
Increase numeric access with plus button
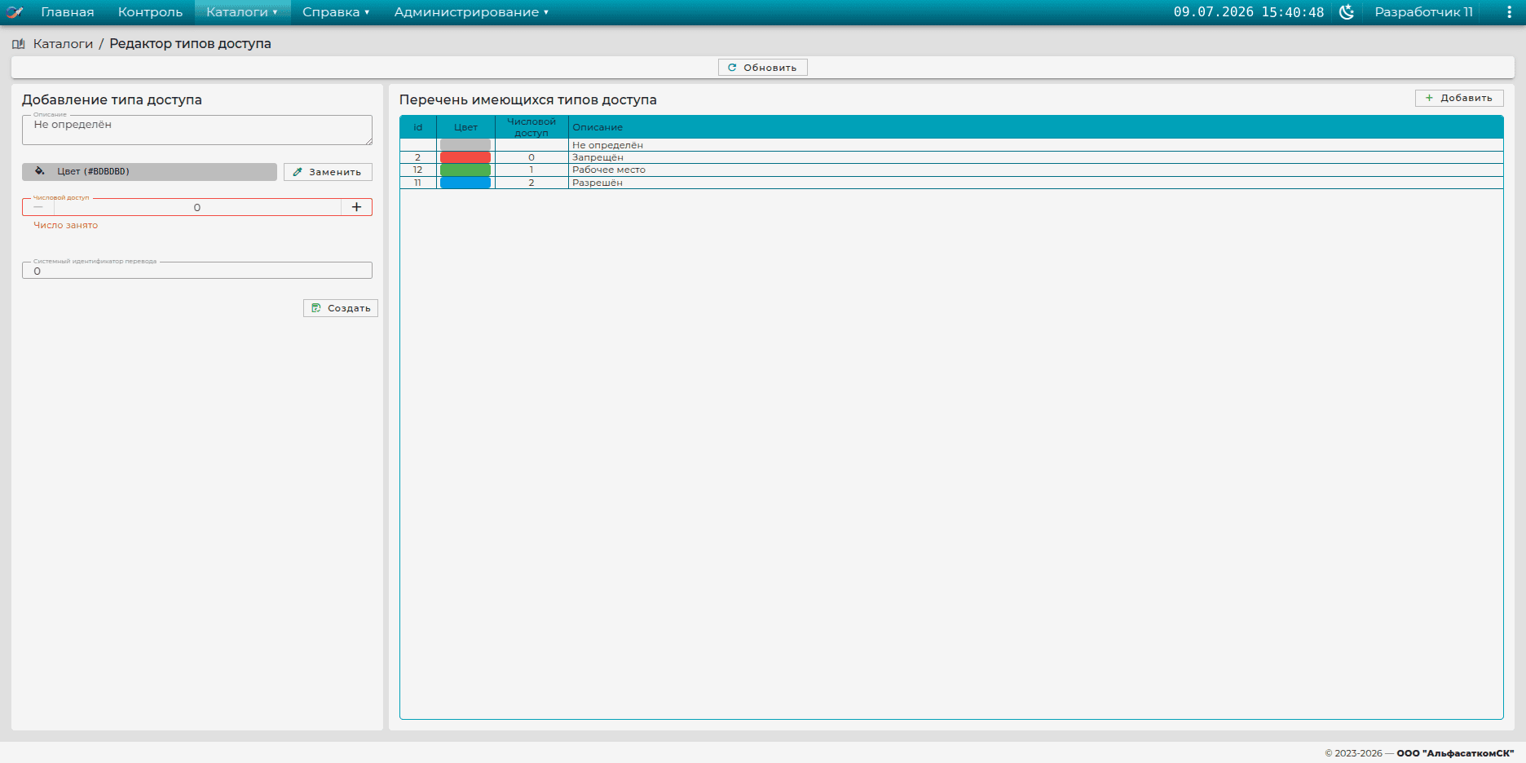point(356,207)
